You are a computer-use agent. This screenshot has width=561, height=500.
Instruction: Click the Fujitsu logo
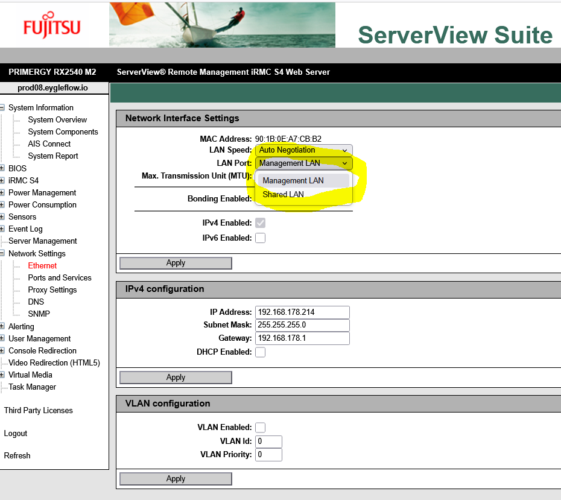(52, 25)
